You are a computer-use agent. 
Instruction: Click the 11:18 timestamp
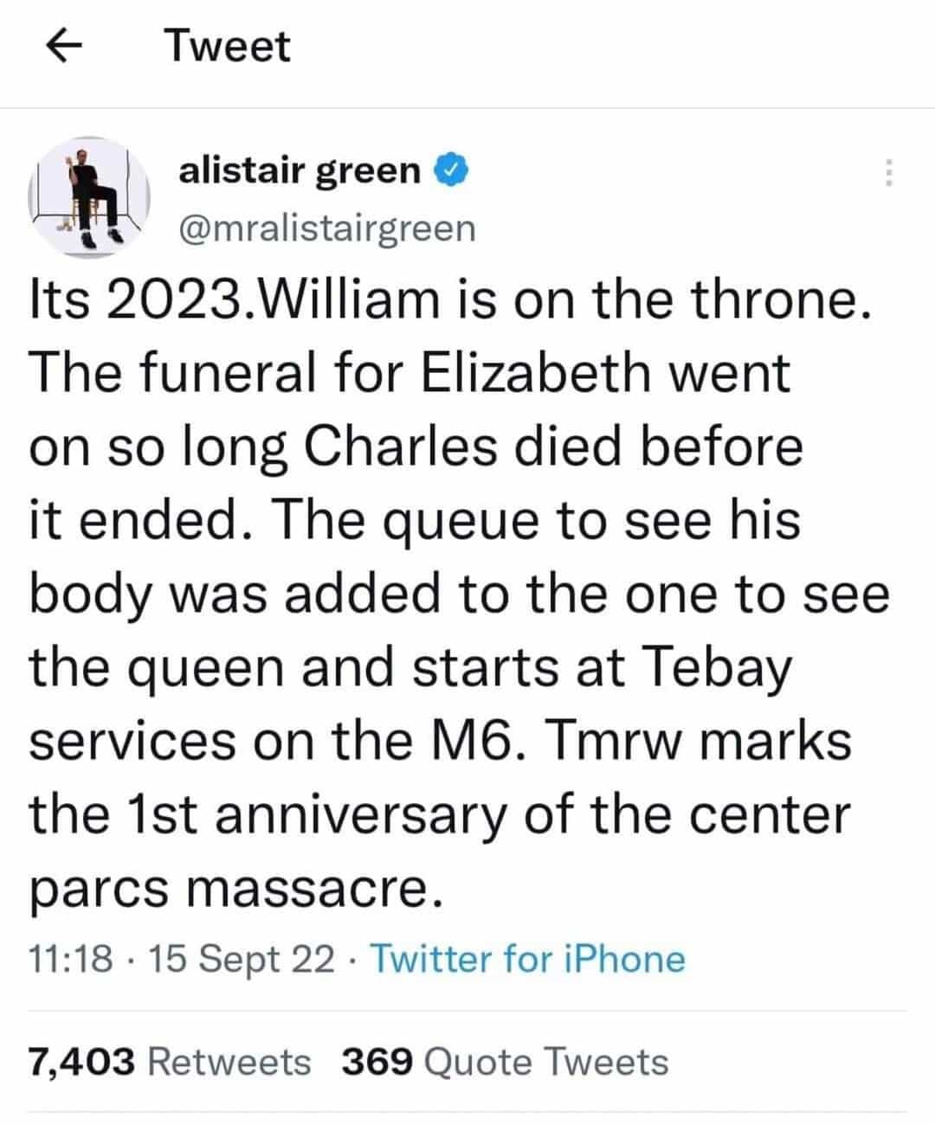click(x=71, y=960)
